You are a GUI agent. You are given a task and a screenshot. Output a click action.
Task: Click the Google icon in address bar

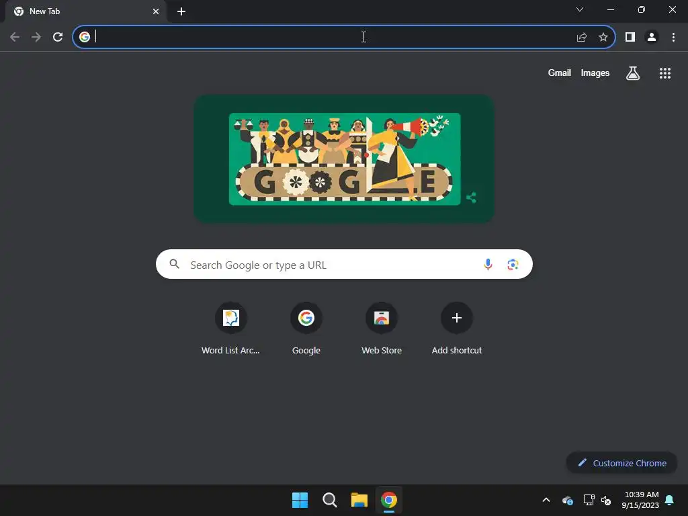click(x=85, y=37)
